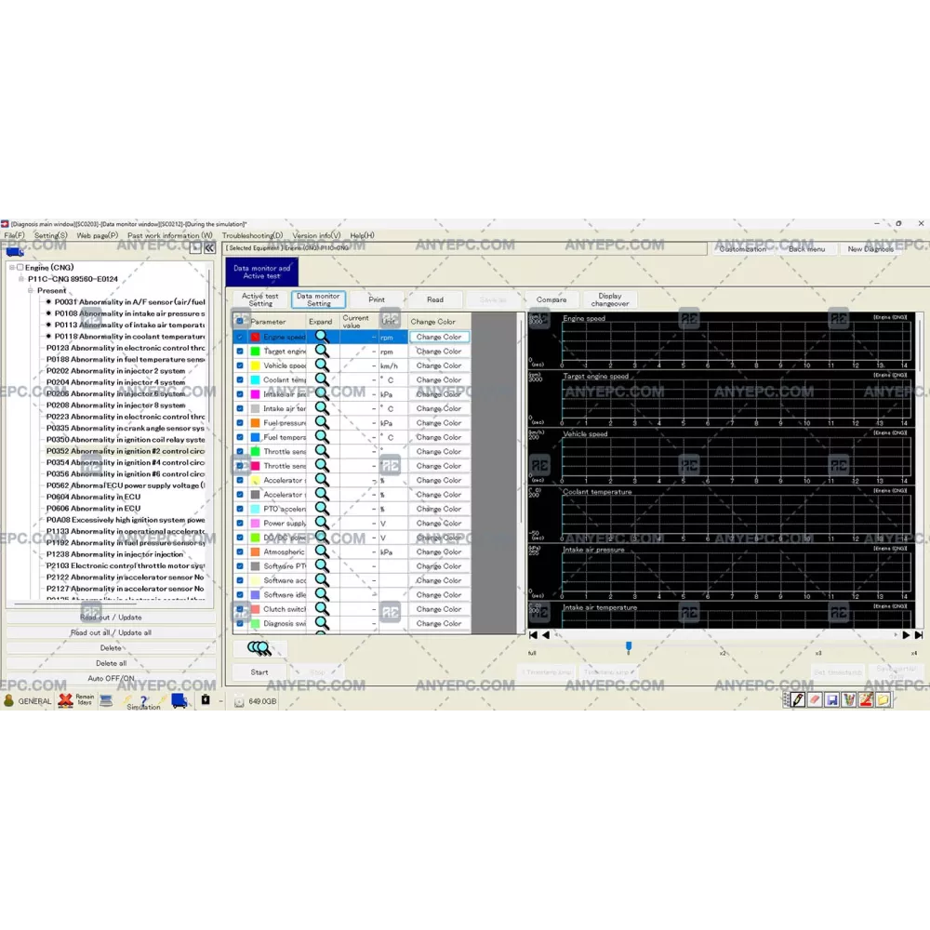Viewport: 930px width, 930px height.
Task: Select the pencil tool in bottom toolbar
Action: (797, 700)
